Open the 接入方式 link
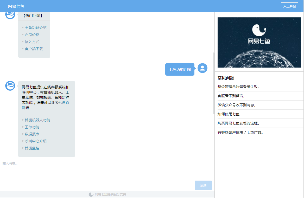This screenshot has height=198, width=304. tap(32, 42)
